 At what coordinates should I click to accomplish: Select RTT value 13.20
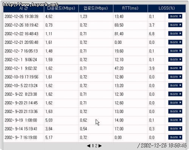pos(119,86)
